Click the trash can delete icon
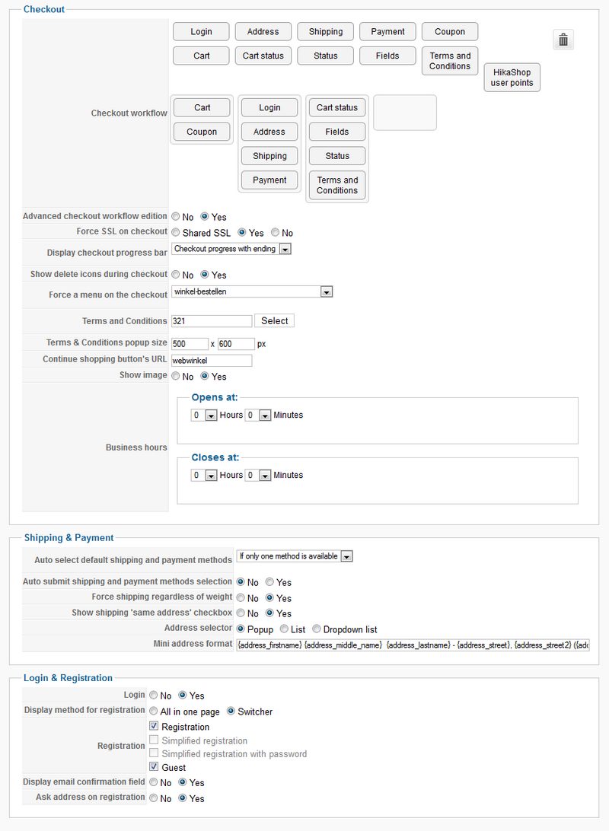609x831 pixels. coord(563,40)
